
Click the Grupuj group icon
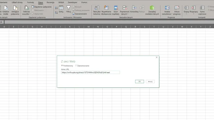pyautogui.click(x=186, y=8)
